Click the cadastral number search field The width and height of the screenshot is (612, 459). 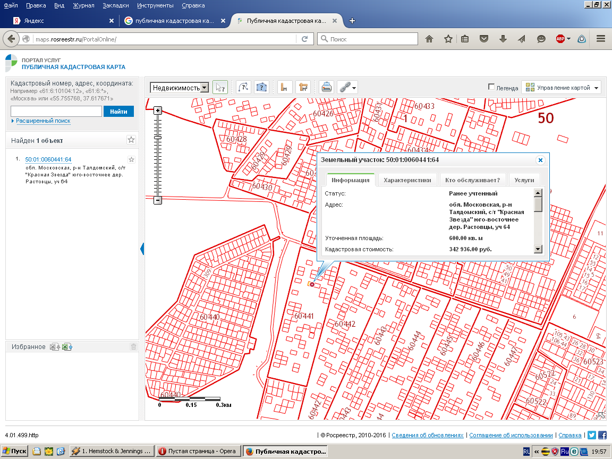click(x=56, y=111)
